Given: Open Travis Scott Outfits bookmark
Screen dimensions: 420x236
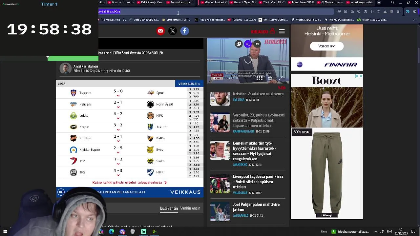Looking at the screenshot, I should [x=273, y=20].
